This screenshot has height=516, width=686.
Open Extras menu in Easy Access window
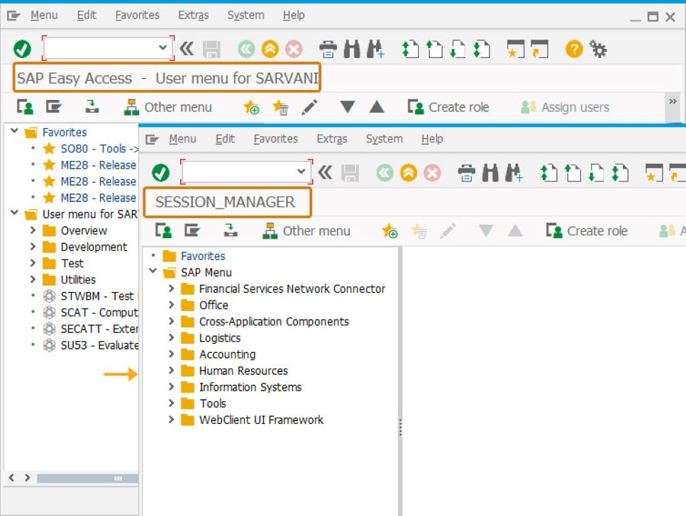[x=194, y=16]
